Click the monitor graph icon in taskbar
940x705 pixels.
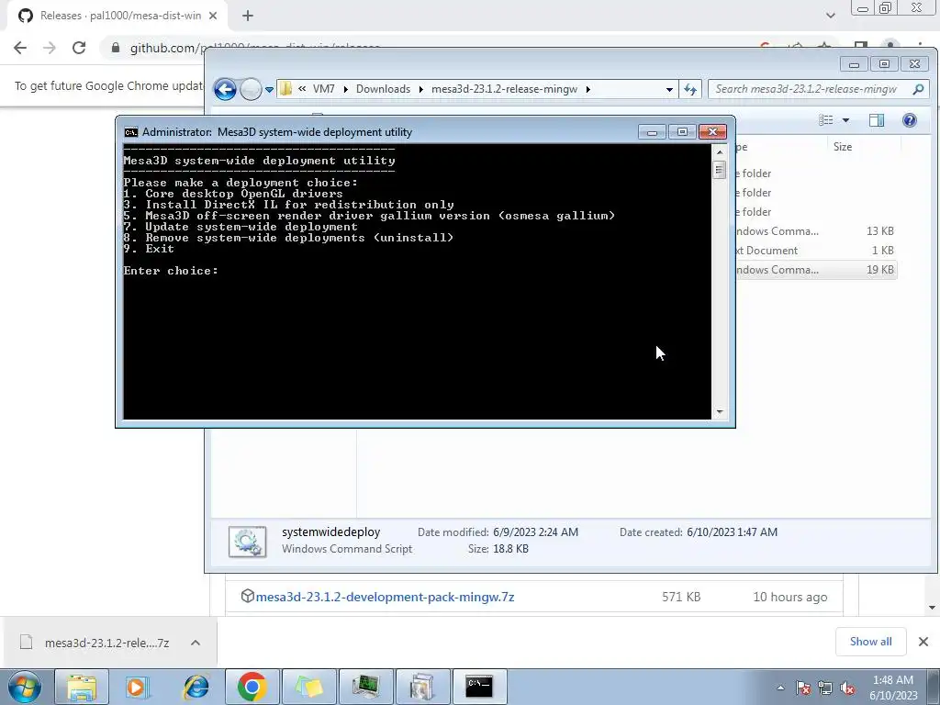[x=365, y=687]
